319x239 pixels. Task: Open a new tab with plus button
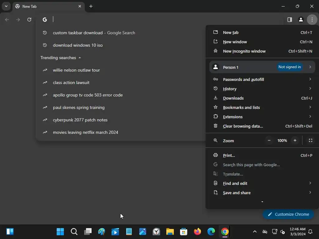coord(91,6)
